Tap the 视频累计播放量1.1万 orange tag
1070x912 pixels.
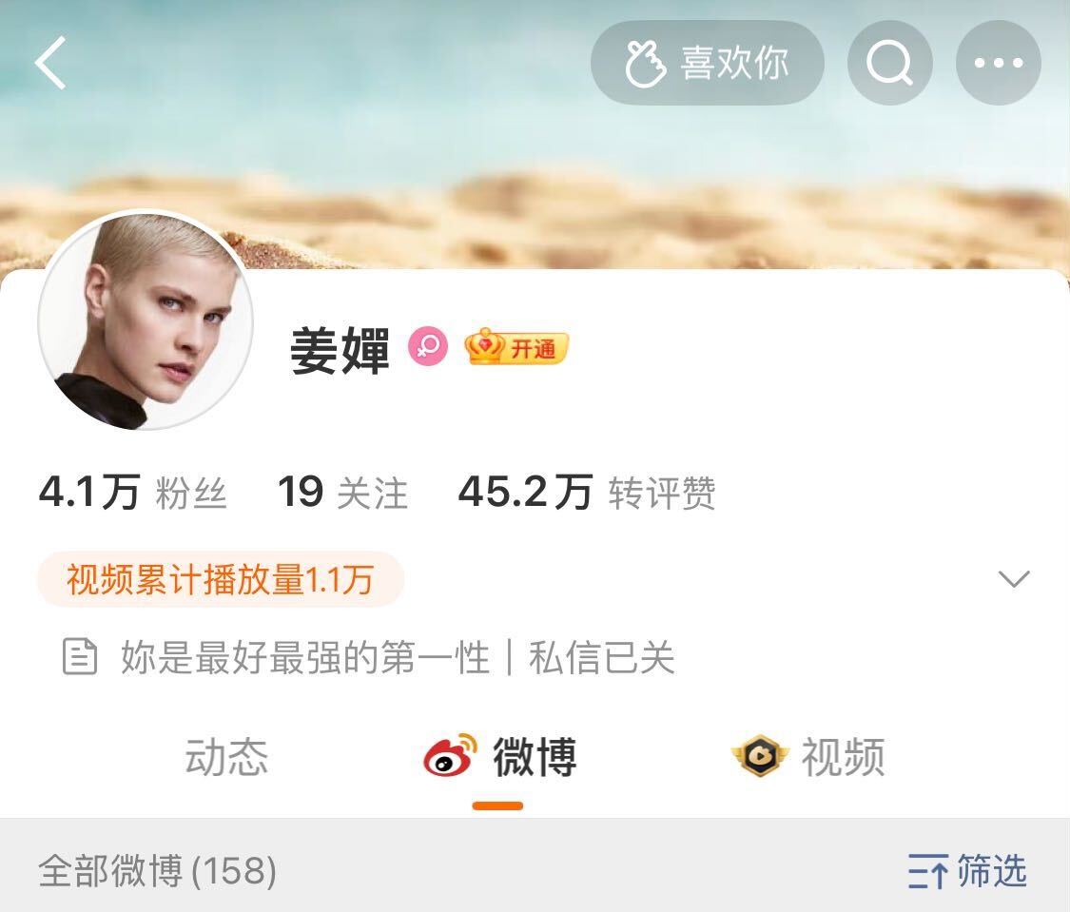coord(221,579)
